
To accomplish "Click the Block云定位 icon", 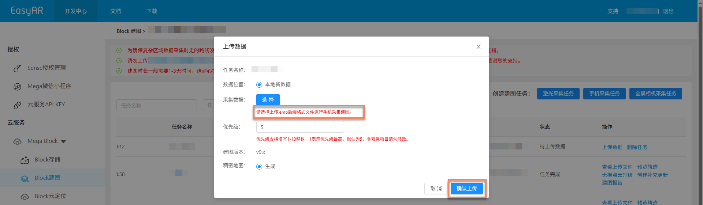I will point(25,197).
